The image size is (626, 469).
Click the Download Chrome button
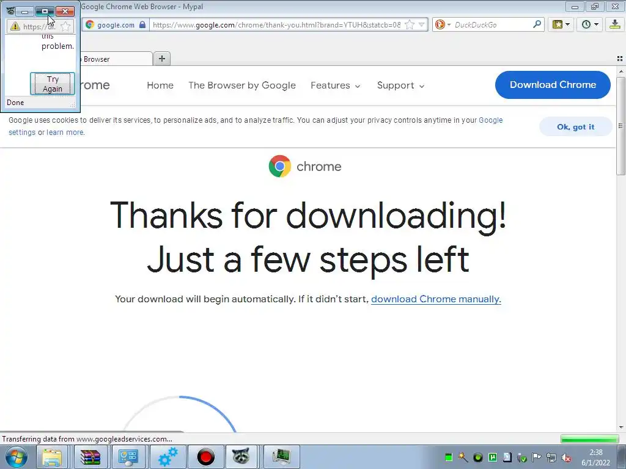pos(553,84)
